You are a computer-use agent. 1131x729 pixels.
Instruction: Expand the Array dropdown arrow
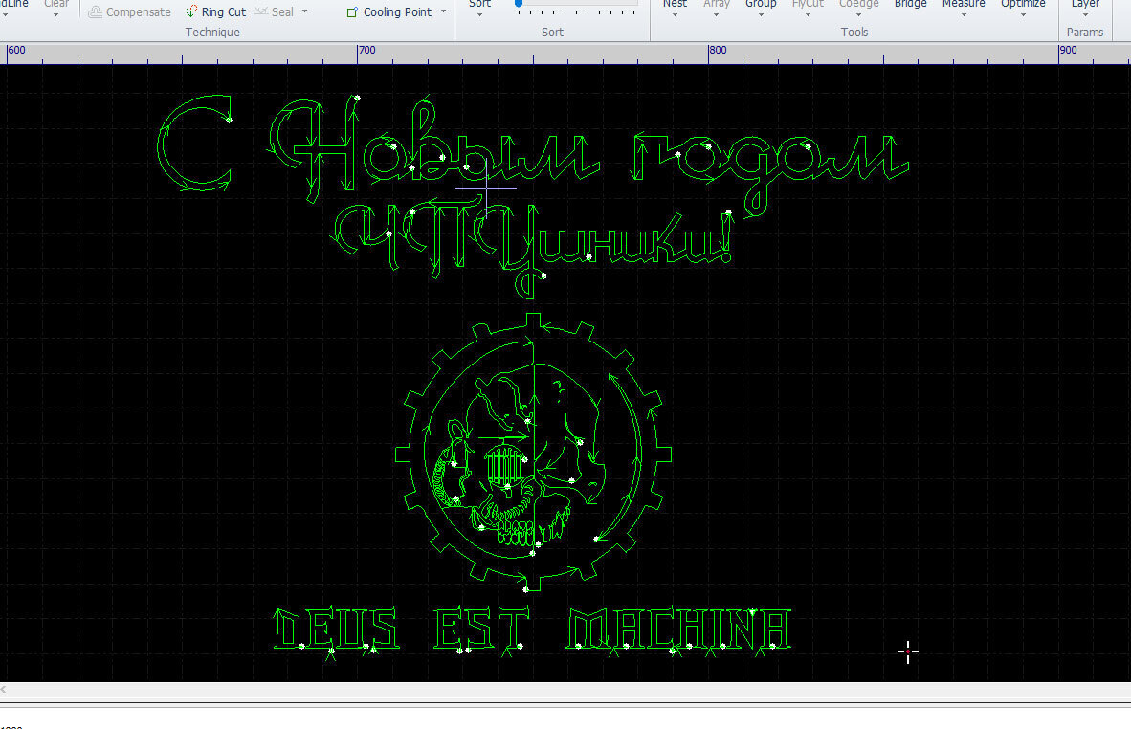717,14
